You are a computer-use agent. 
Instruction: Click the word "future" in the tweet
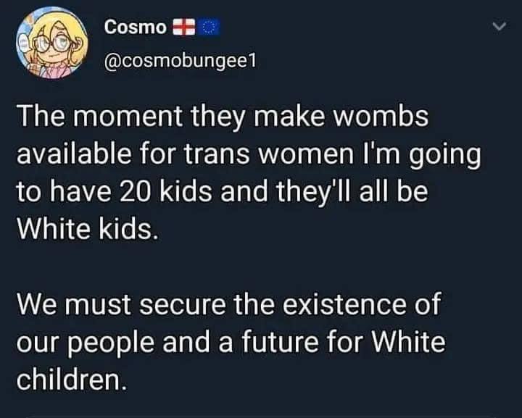click(280, 342)
